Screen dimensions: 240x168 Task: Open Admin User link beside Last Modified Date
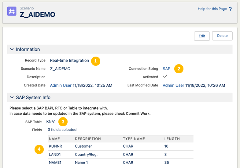tap(173, 86)
